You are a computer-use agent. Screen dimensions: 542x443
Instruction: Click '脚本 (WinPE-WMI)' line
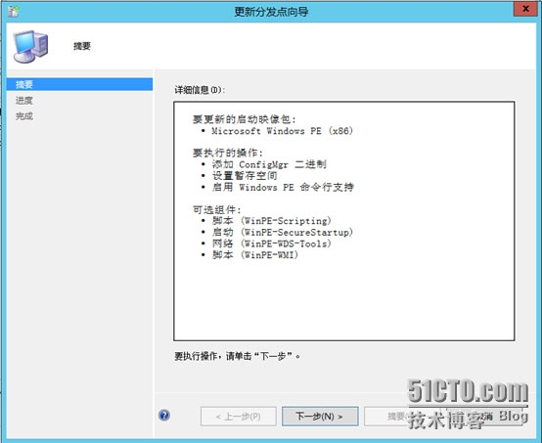pyautogui.click(x=255, y=255)
